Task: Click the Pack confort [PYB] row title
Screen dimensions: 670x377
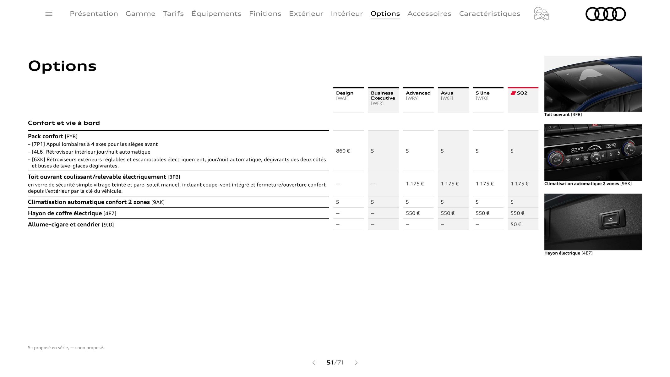Action: (x=52, y=136)
